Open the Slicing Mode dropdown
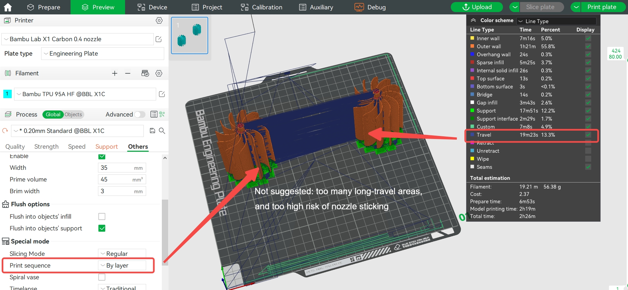Screen dimensions: 628x290 tap(122, 254)
